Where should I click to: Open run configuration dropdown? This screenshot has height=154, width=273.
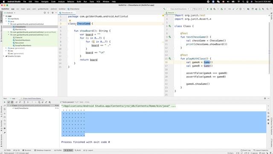pos(179,9)
